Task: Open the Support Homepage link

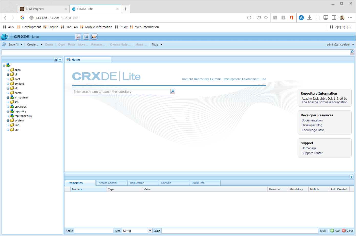Action: [309, 148]
